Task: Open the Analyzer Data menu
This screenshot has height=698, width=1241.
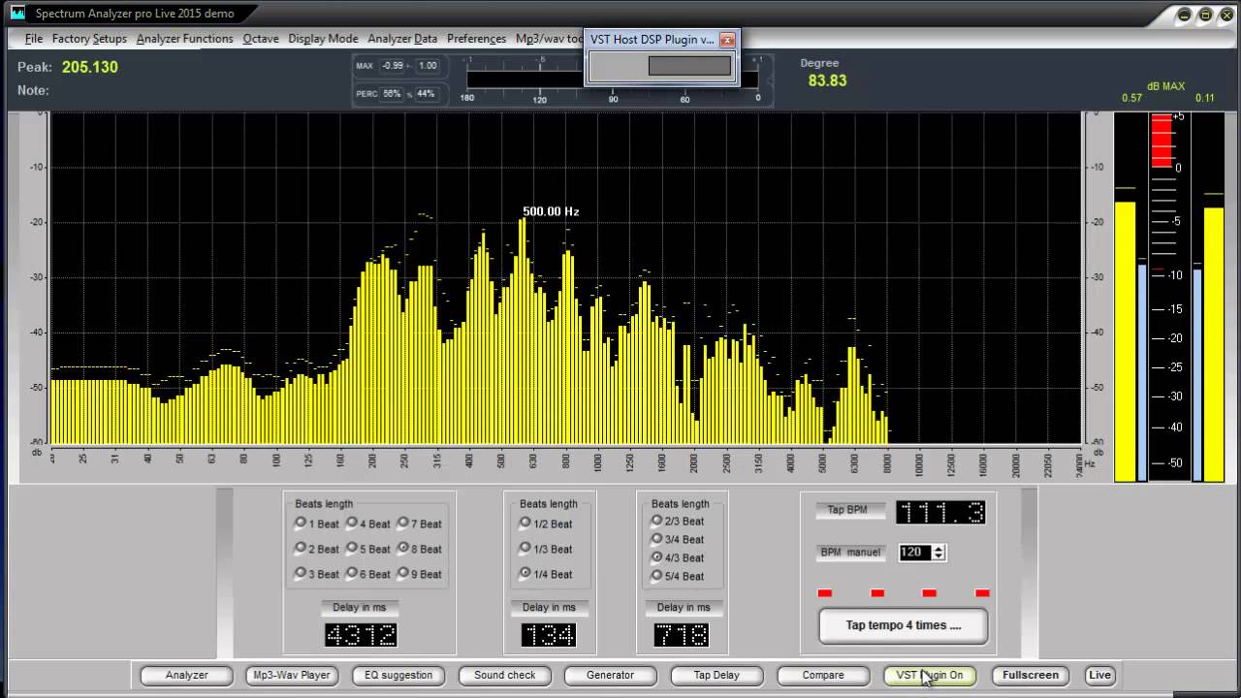Action: pos(402,39)
